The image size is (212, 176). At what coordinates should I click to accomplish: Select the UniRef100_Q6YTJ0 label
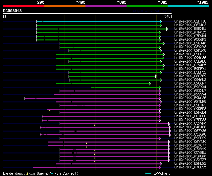pos(190,142)
